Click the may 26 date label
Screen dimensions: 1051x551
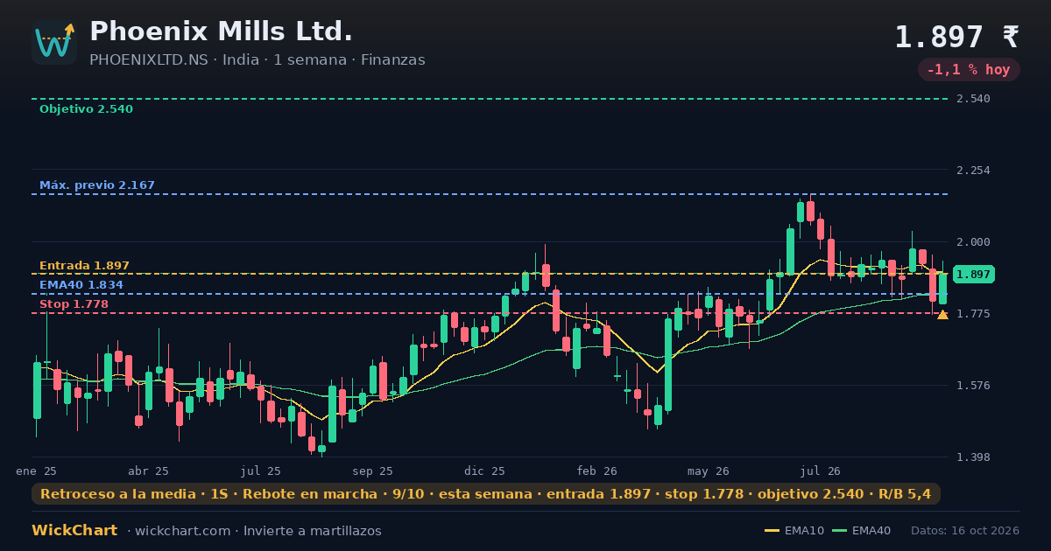pyautogui.click(x=709, y=471)
